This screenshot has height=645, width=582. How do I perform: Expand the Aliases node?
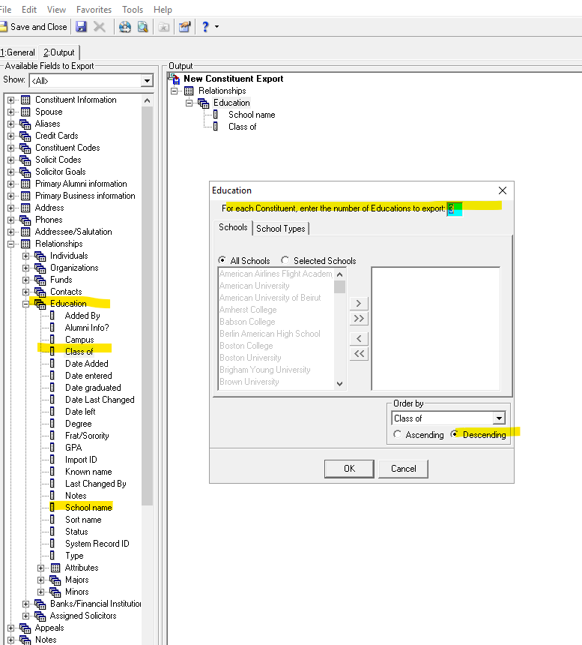[x=10, y=124]
